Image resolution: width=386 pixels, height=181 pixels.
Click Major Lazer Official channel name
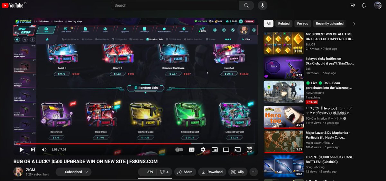click(318, 143)
